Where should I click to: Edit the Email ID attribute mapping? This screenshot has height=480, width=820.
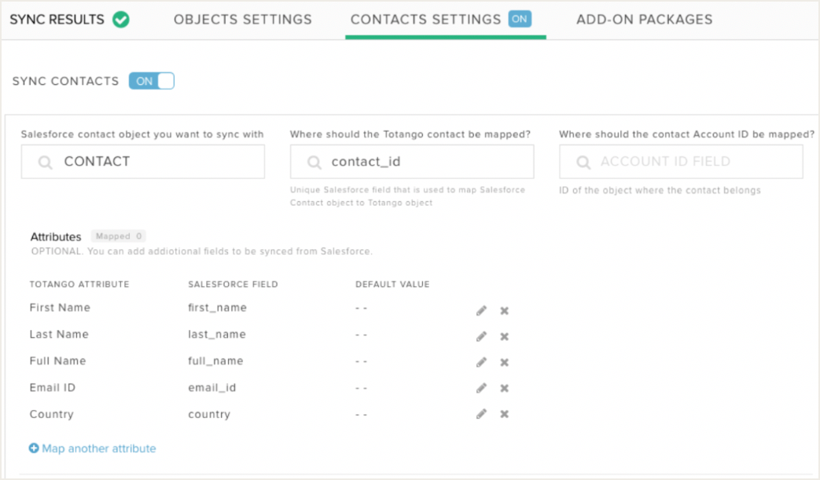click(x=481, y=388)
